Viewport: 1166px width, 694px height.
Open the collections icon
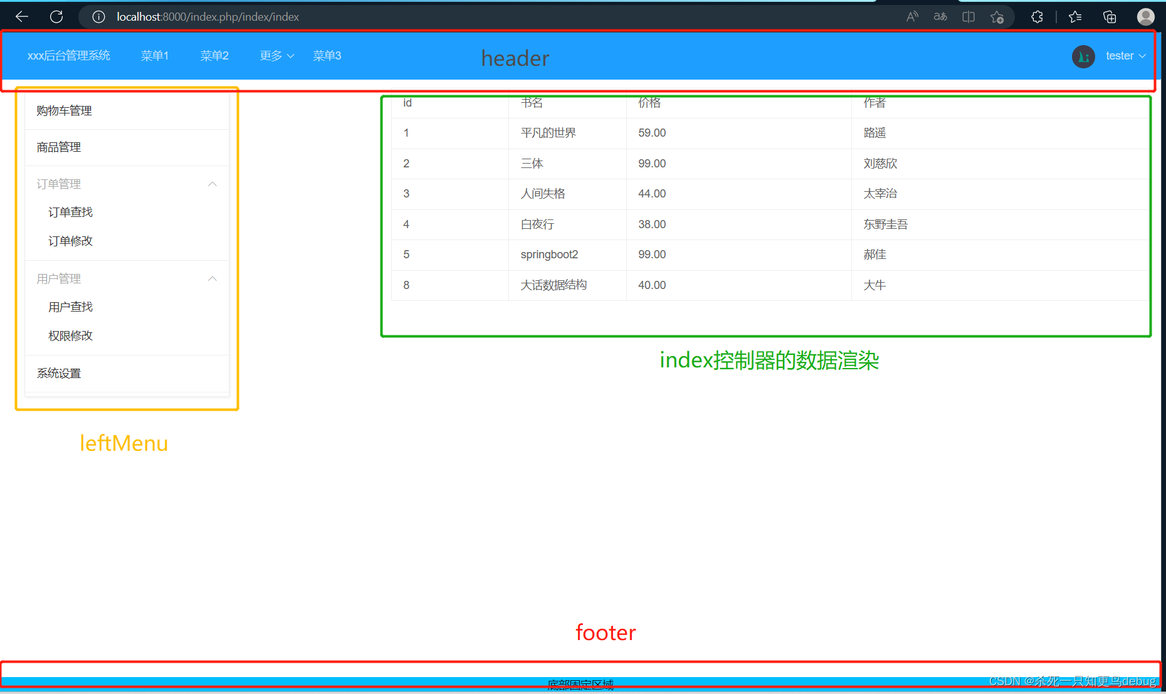click(1110, 17)
